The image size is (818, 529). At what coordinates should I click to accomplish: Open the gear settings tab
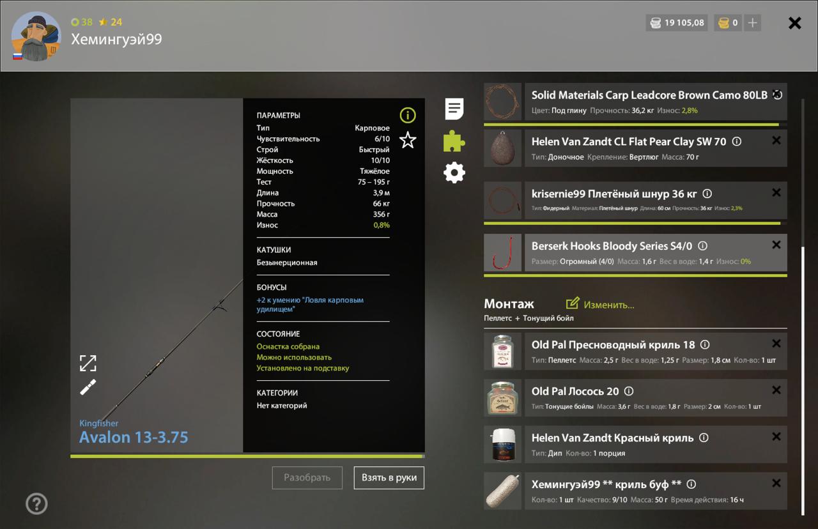click(454, 172)
